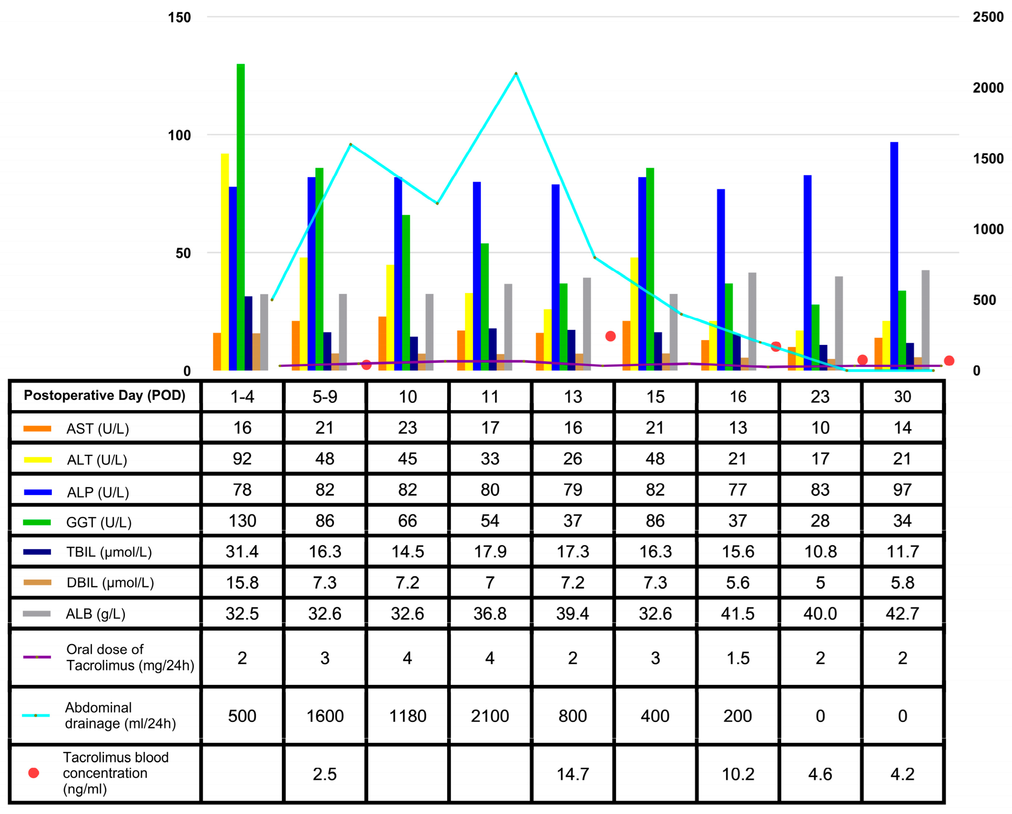Click the red Tacrolimus concentration legend dot
This screenshot has height=814, width=1012.
[x=34, y=773]
